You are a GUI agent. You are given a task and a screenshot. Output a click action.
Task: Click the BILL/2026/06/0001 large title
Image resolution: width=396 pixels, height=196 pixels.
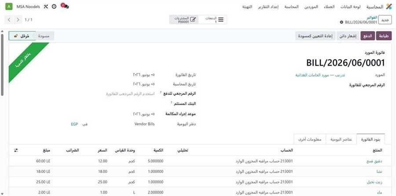[x=345, y=63]
